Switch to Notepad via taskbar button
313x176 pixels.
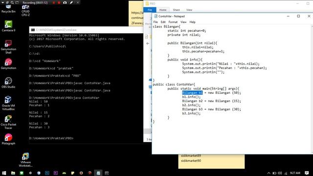point(98,173)
